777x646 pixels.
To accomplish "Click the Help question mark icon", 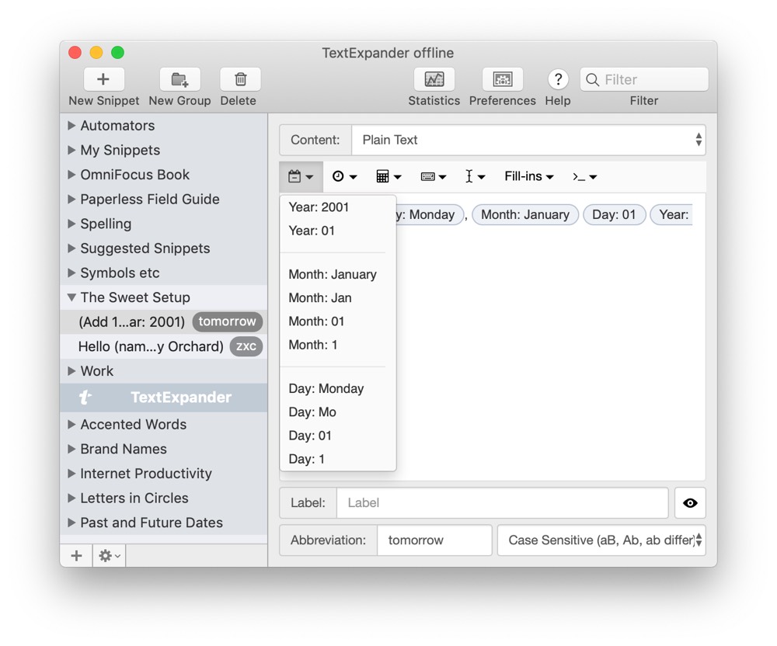I will (558, 79).
